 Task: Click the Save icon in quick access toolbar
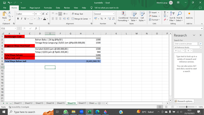[x=4, y=3]
